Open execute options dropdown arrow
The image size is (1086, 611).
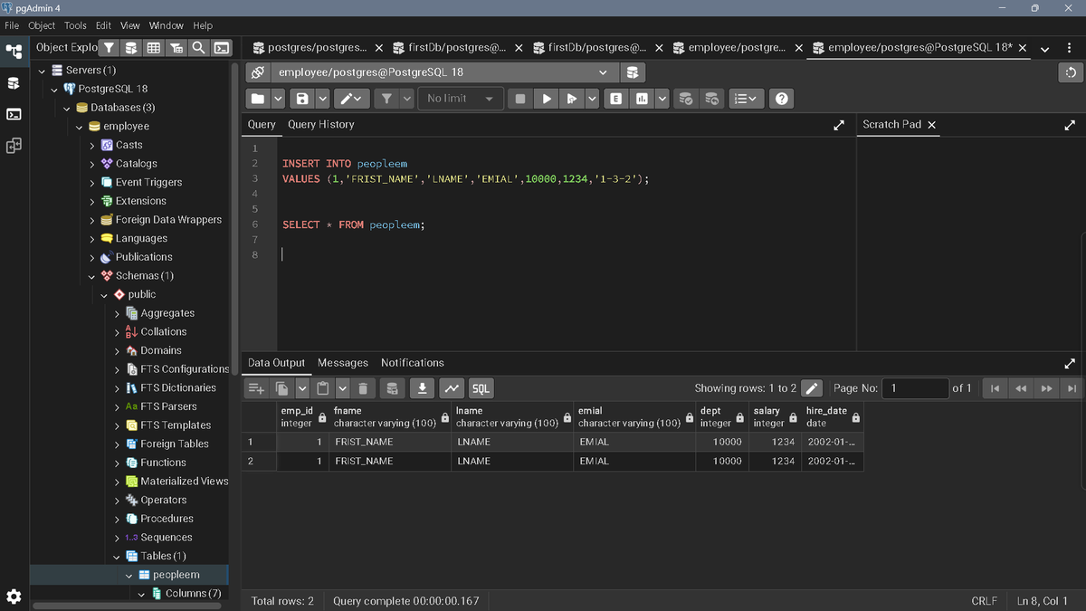(592, 98)
